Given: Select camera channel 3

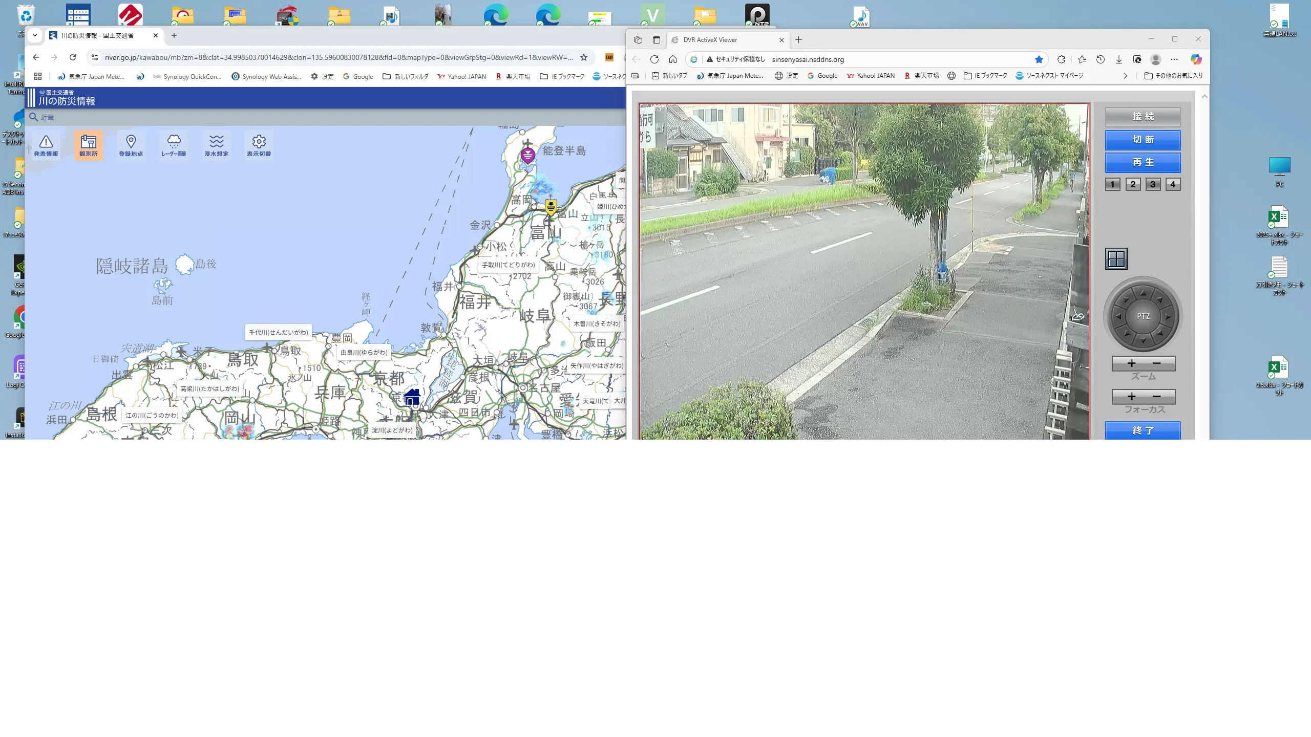Looking at the screenshot, I should click(1153, 184).
